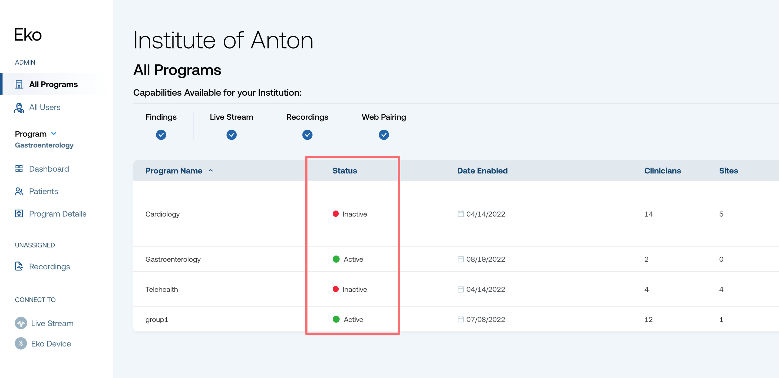The height and width of the screenshot is (378, 779).
Task: Click the Telehealth program name
Action: [161, 289]
